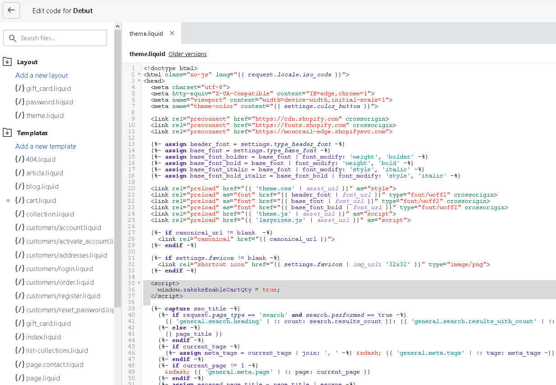Open collection.liquid template
556x385 pixels.
tap(50, 214)
